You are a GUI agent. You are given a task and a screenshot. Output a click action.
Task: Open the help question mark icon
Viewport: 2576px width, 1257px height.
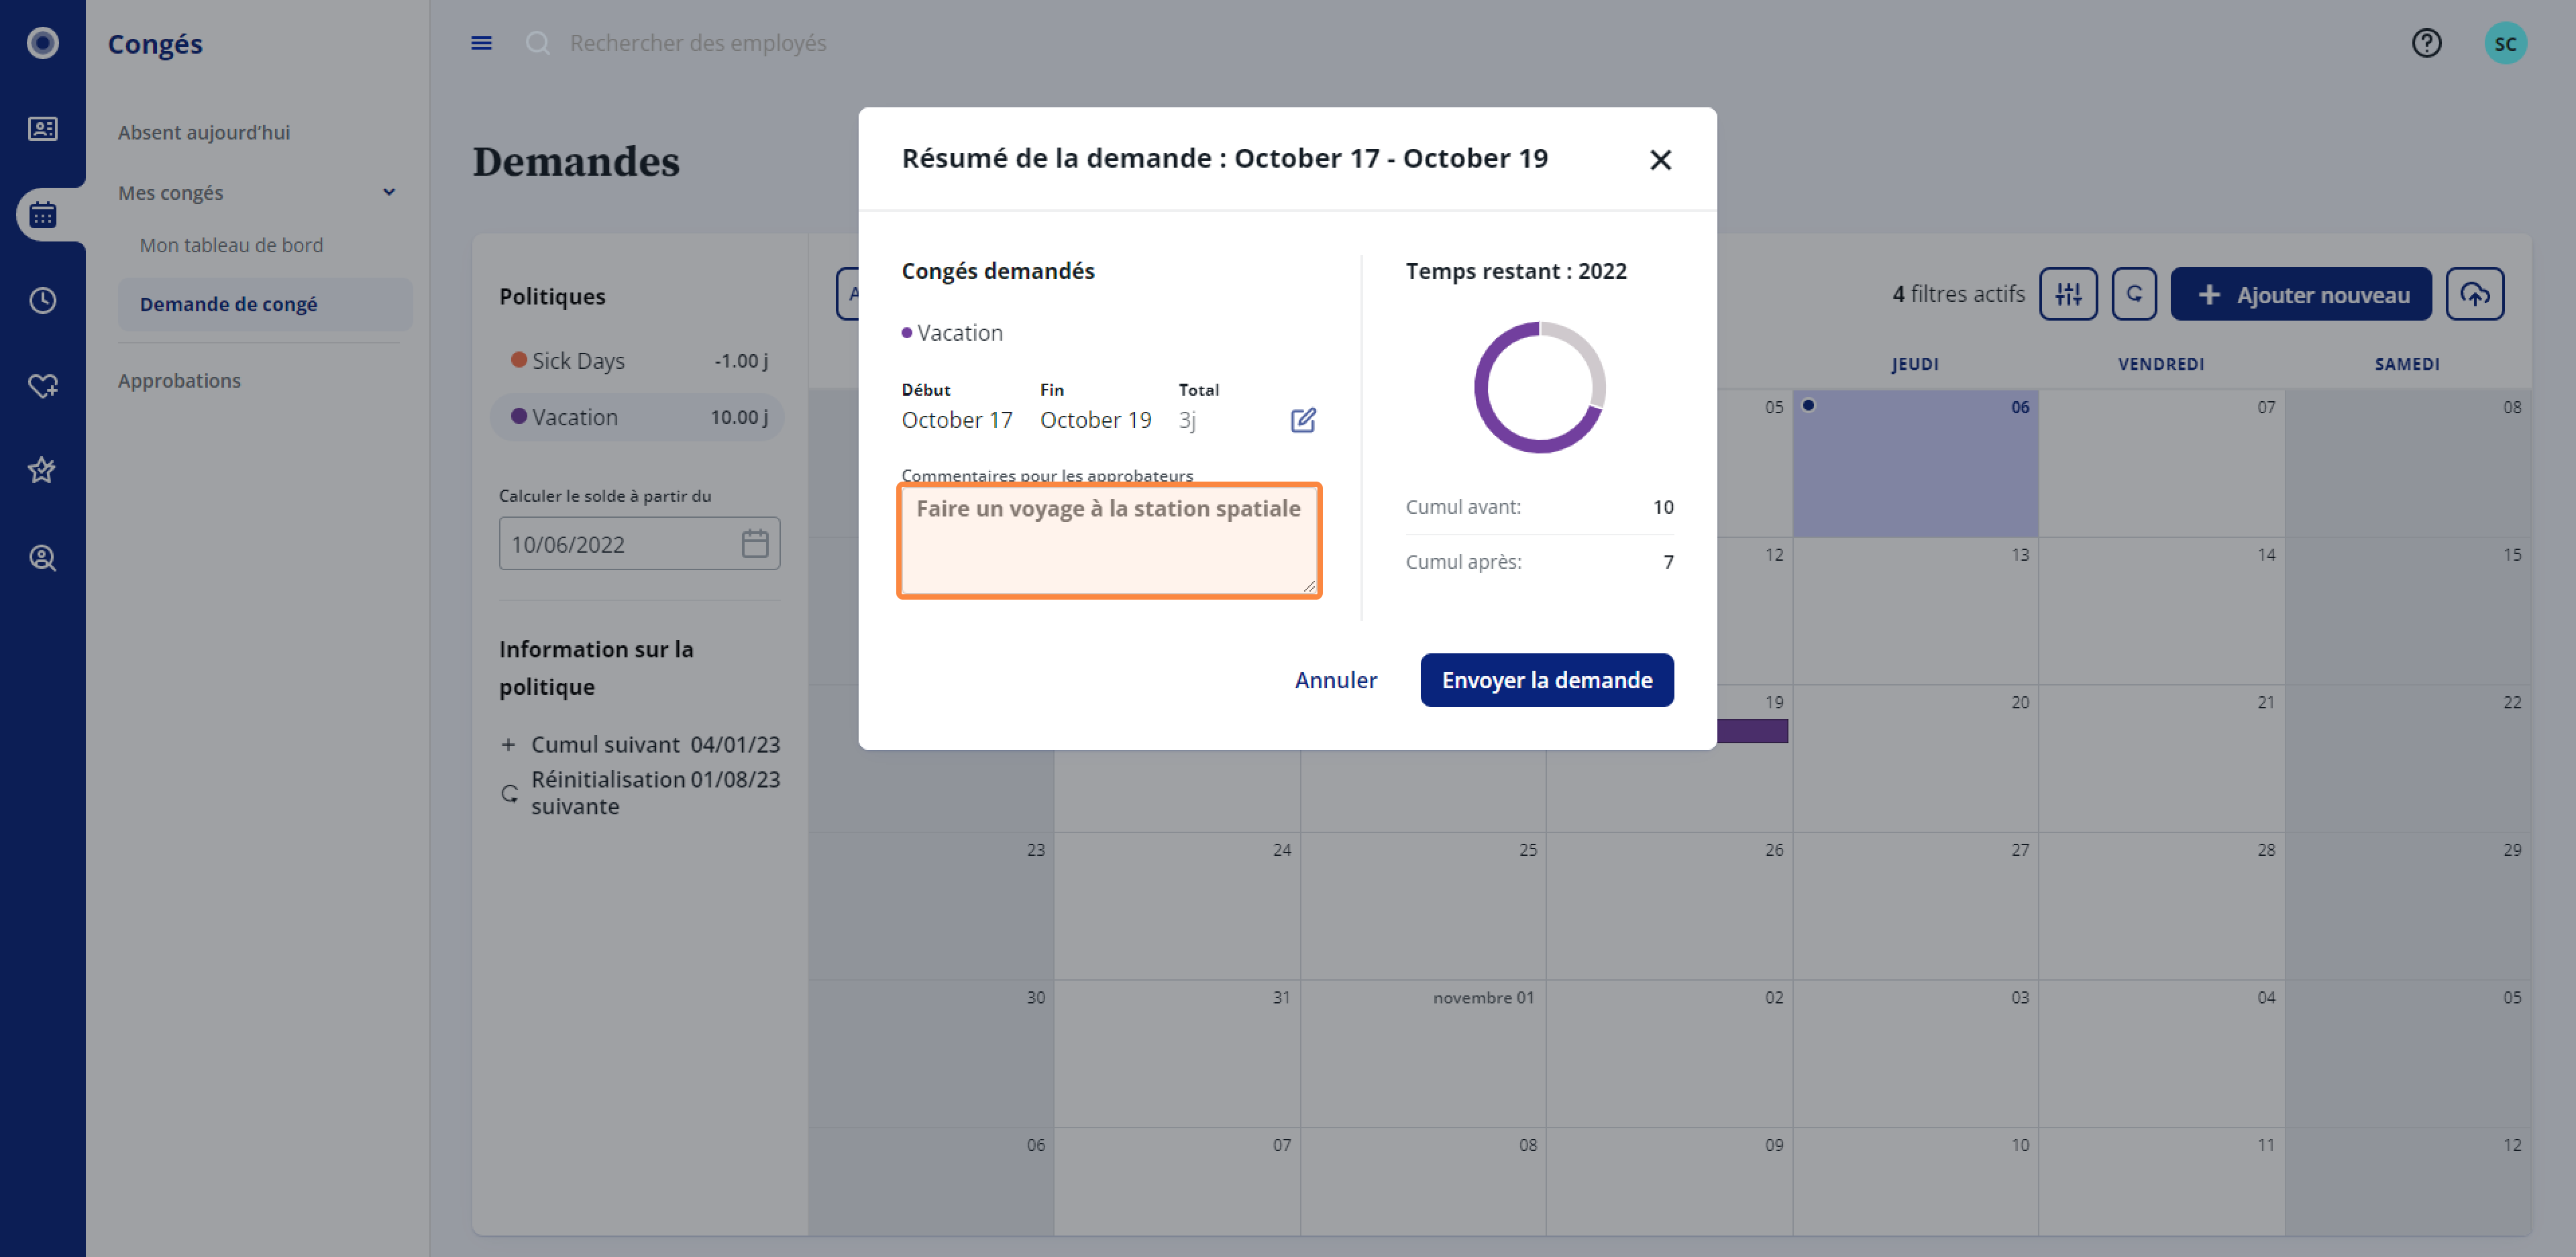point(2426,43)
